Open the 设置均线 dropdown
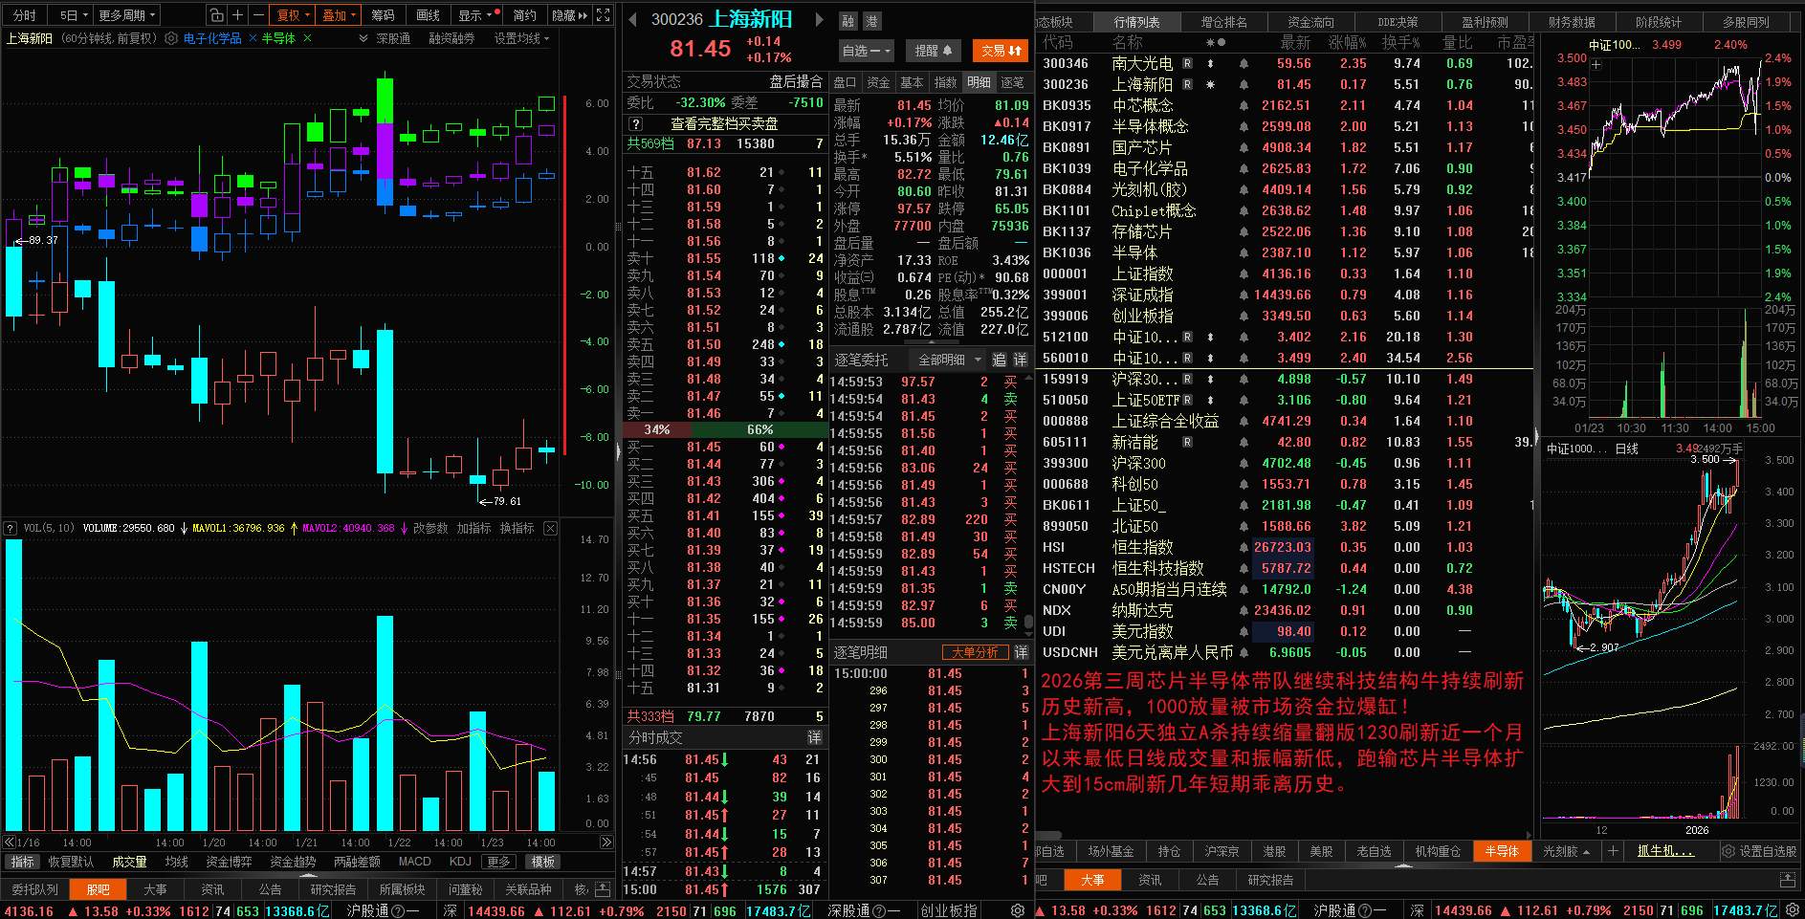This screenshot has height=919, width=1805. [522, 38]
